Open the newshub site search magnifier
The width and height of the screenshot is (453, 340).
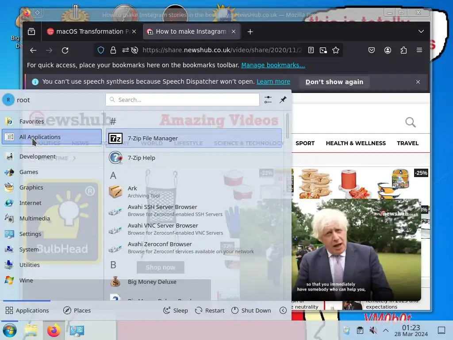[411, 122]
